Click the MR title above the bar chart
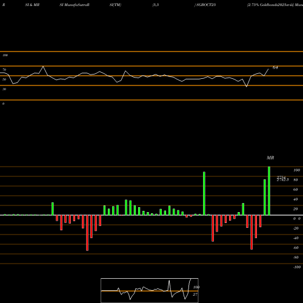The image size is (303, 303). click(270, 158)
